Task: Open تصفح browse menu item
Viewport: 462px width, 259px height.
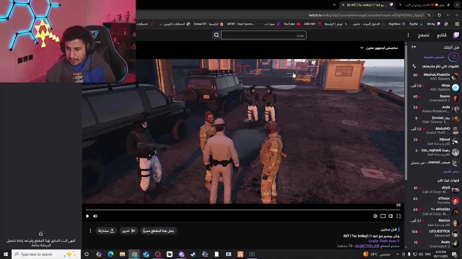Action: click(x=423, y=35)
